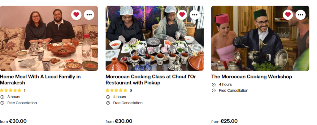
Task: Expand options menu on Cooking Workshop card
Action: tap(301, 15)
